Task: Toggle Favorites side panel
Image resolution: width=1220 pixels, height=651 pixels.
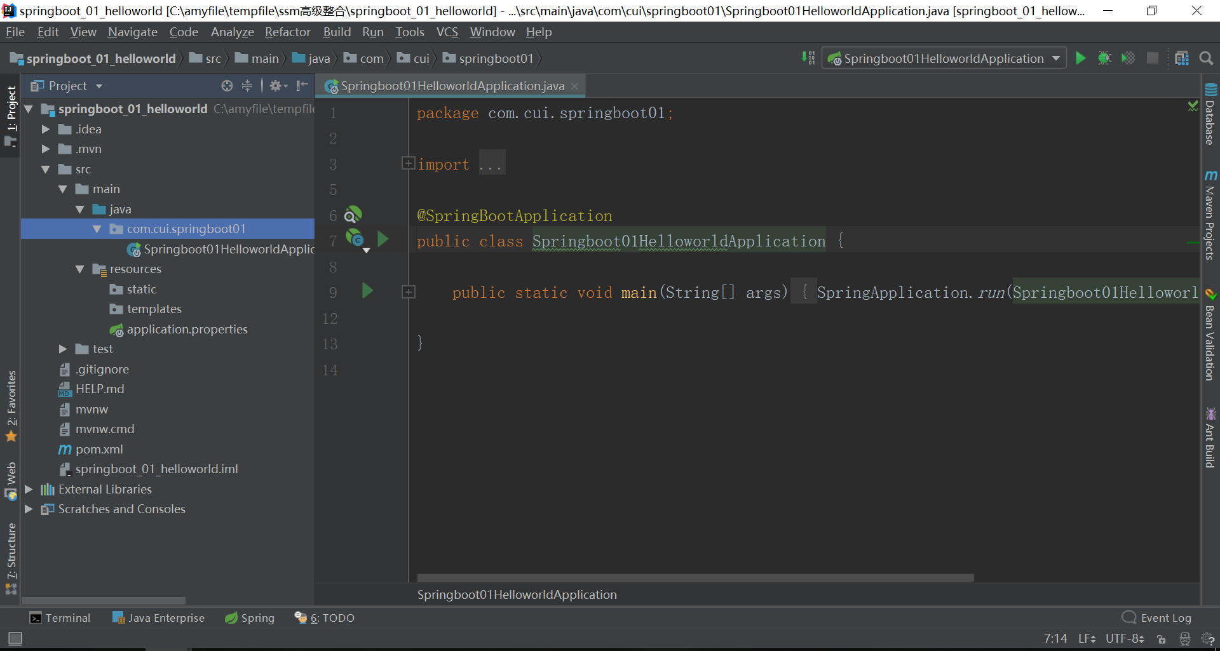Action: tap(11, 405)
